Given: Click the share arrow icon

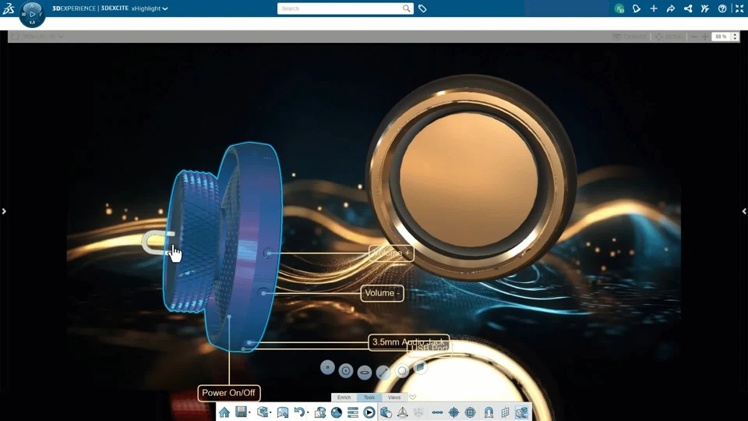Looking at the screenshot, I should tap(671, 9).
